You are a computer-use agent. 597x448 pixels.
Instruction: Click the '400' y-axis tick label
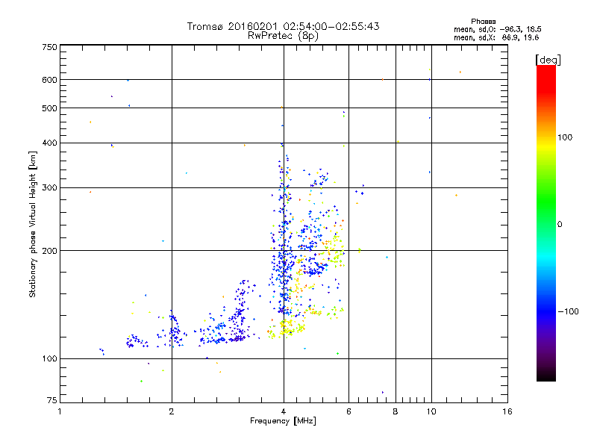click(x=49, y=143)
